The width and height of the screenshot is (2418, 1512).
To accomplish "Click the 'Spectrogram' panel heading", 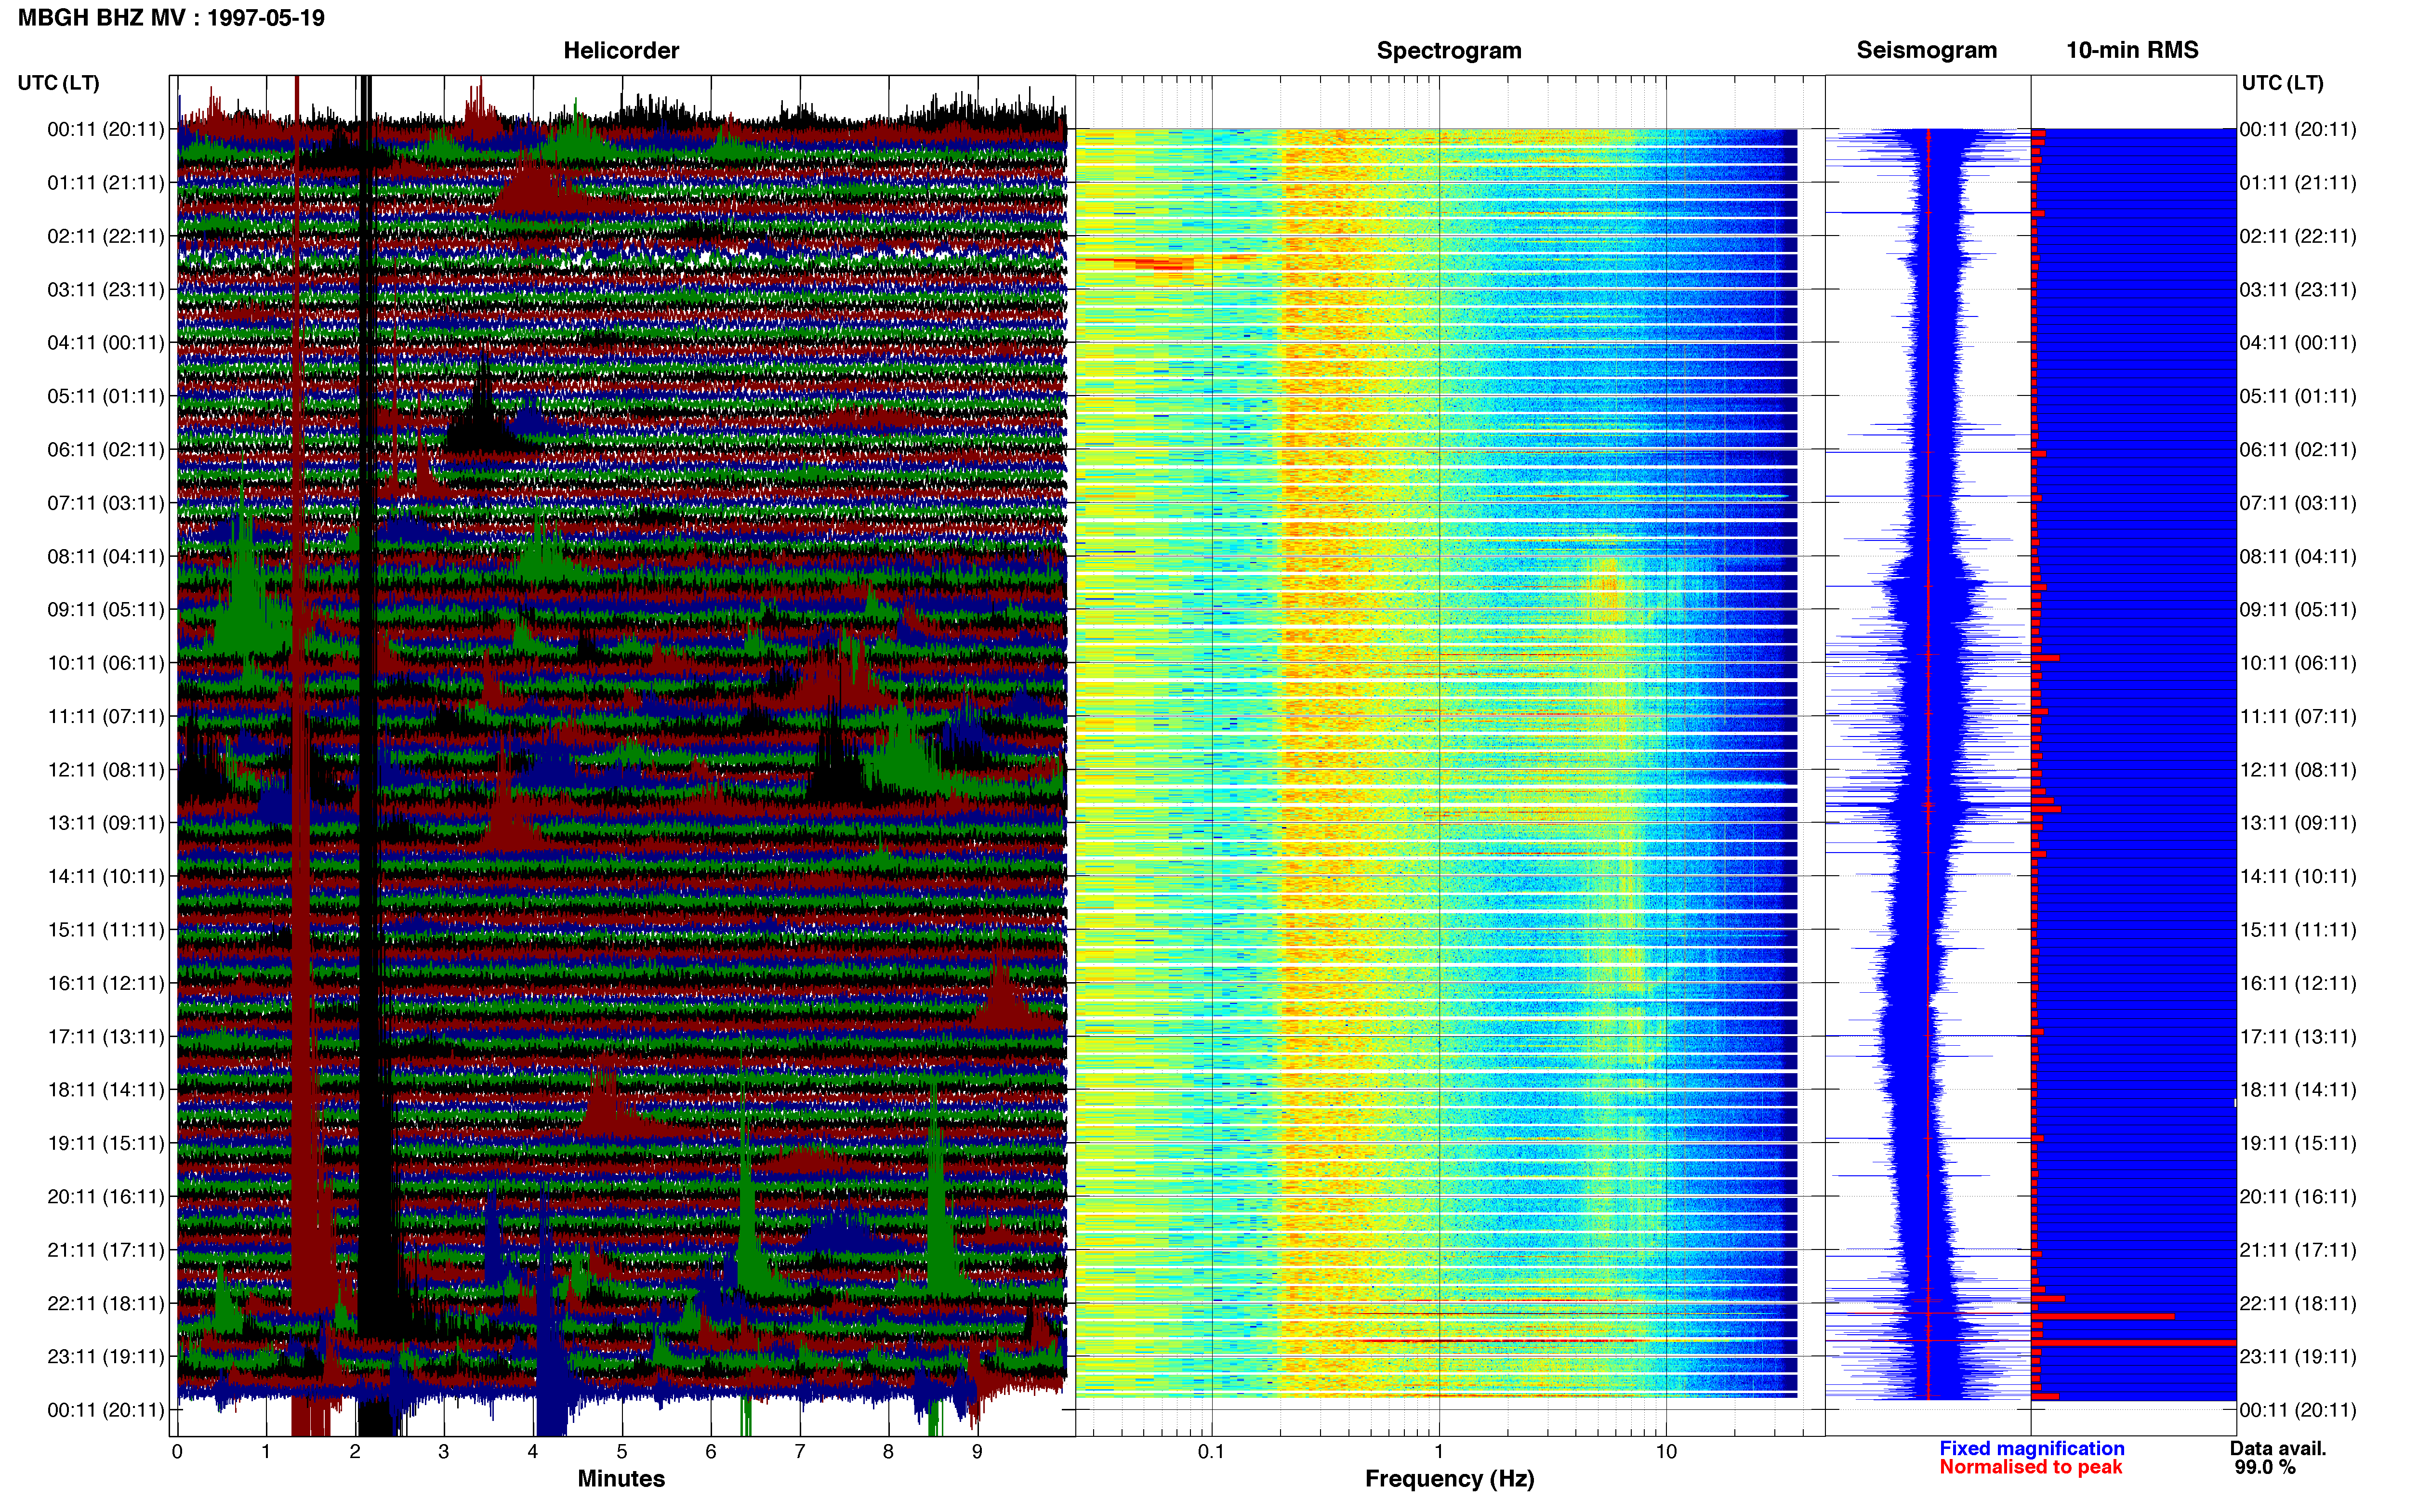I will pos(1449,50).
